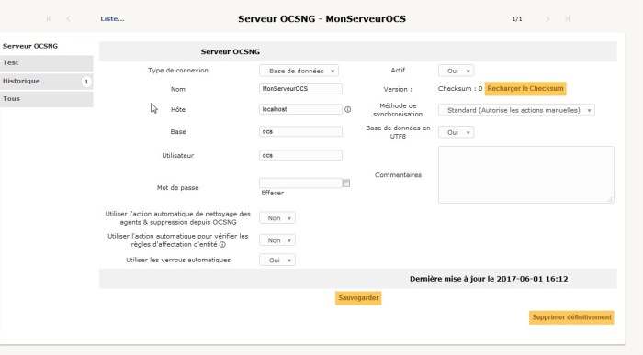Focus the Nom input field
This screenshot has width=643, height=355.
300,89
